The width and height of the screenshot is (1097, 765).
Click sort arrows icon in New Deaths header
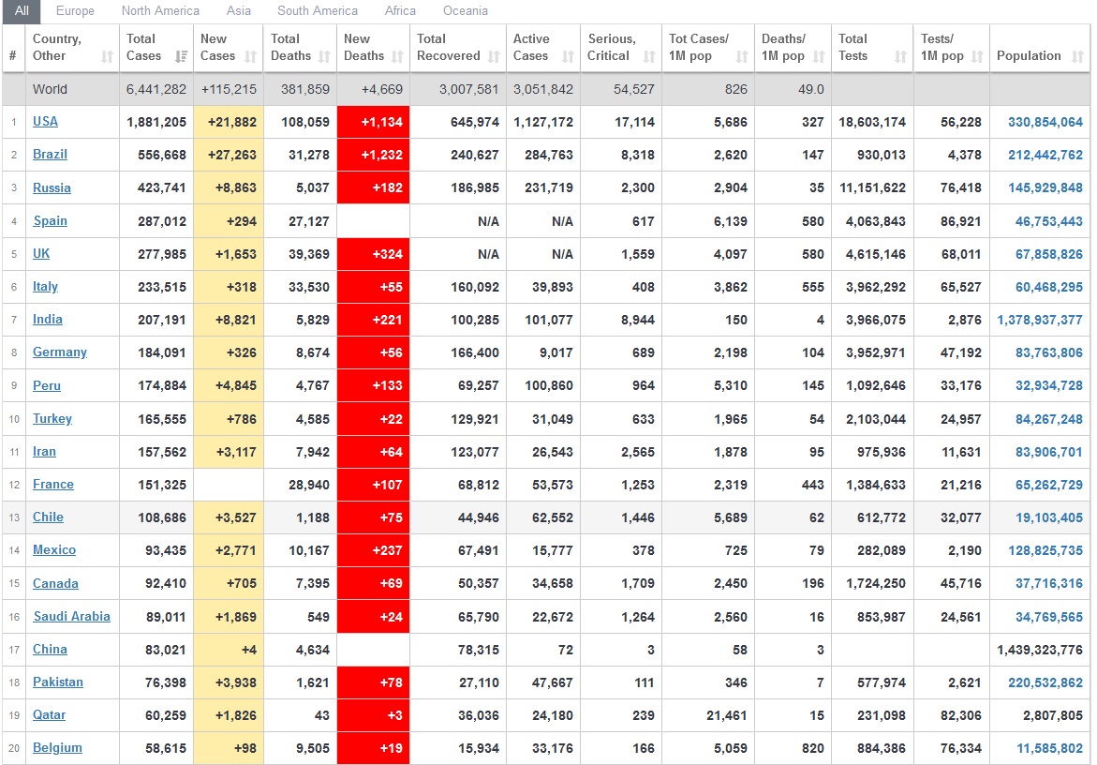pos(397,57)
